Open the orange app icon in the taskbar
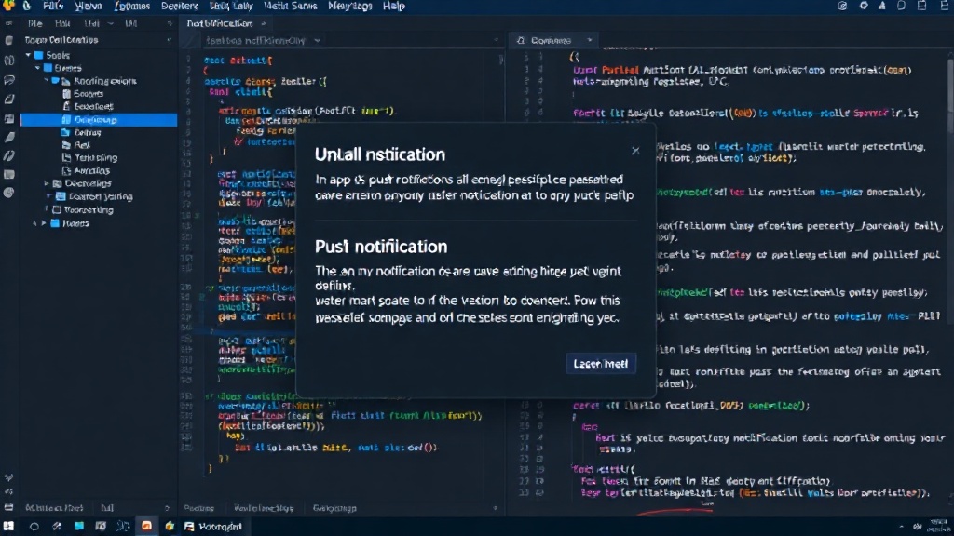The width and height of the screenshot is (954, 536). [x=146, y=527]
